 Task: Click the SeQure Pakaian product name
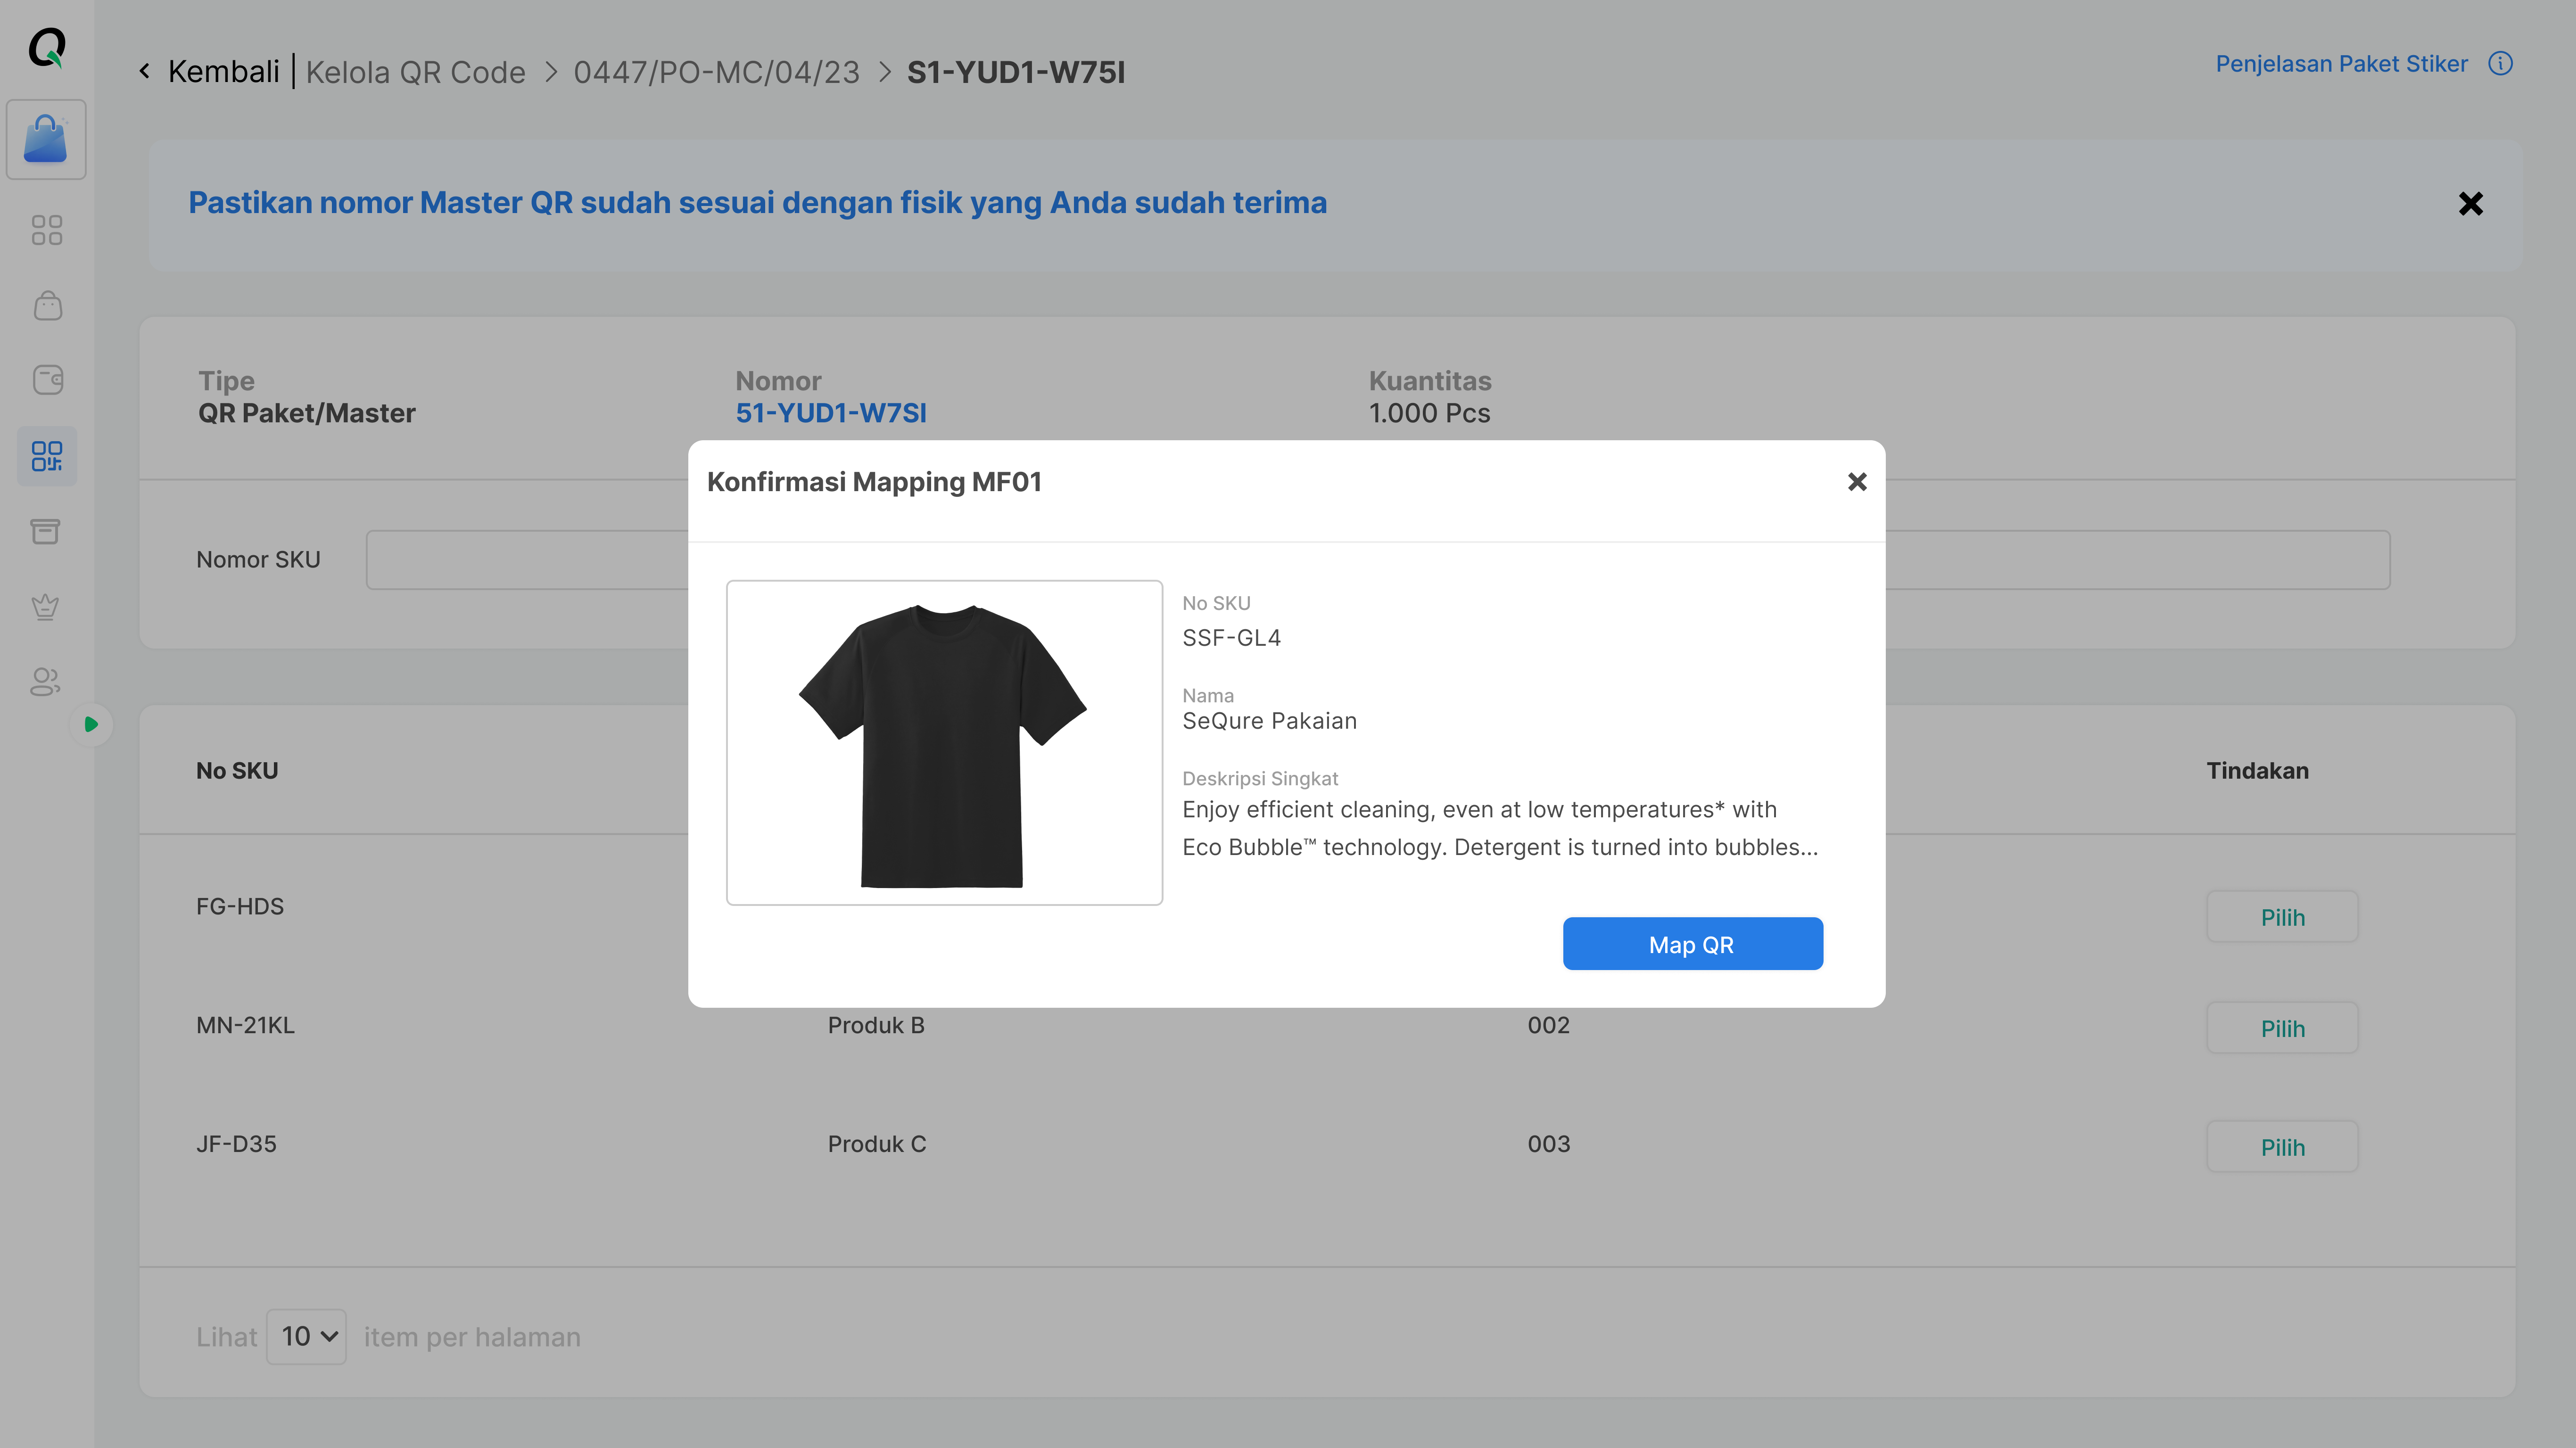coord(1269,721)
